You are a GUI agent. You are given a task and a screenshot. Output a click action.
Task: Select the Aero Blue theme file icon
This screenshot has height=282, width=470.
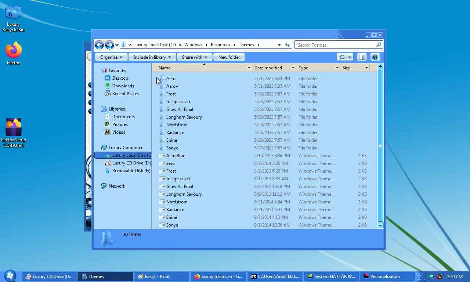click(x=162, y=156)
